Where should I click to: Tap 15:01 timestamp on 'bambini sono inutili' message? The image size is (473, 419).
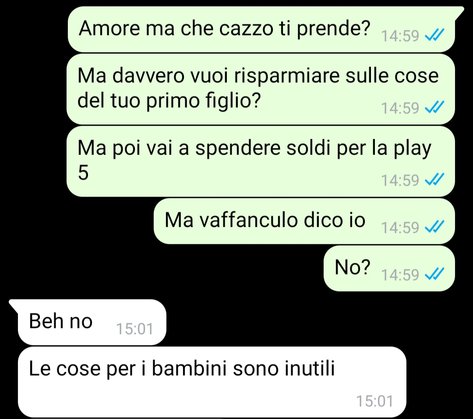point(374,401)
